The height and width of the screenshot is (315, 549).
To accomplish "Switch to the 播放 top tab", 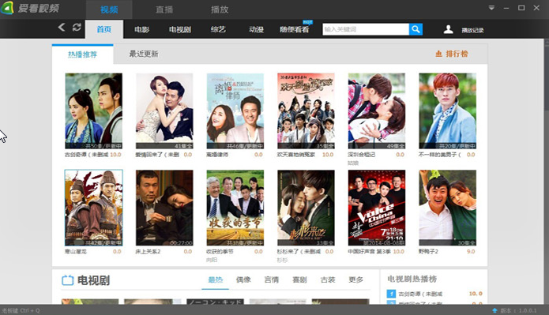I will pyautogui.click(x=220, y=9).
